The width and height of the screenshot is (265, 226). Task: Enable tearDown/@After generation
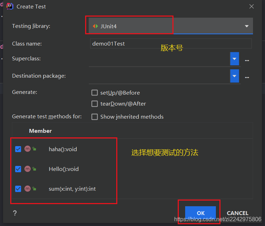[94, 104]
